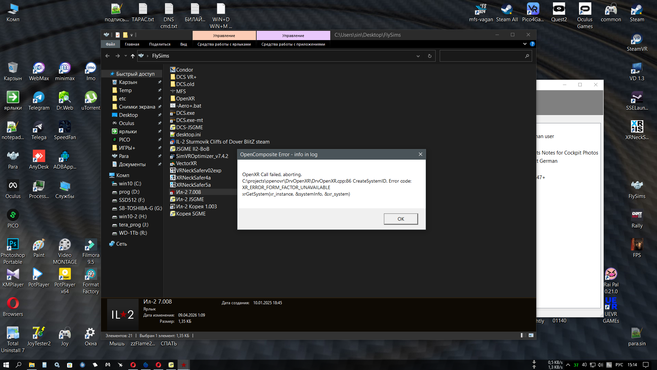Open File Explorer from taskbar

[31, 365]
